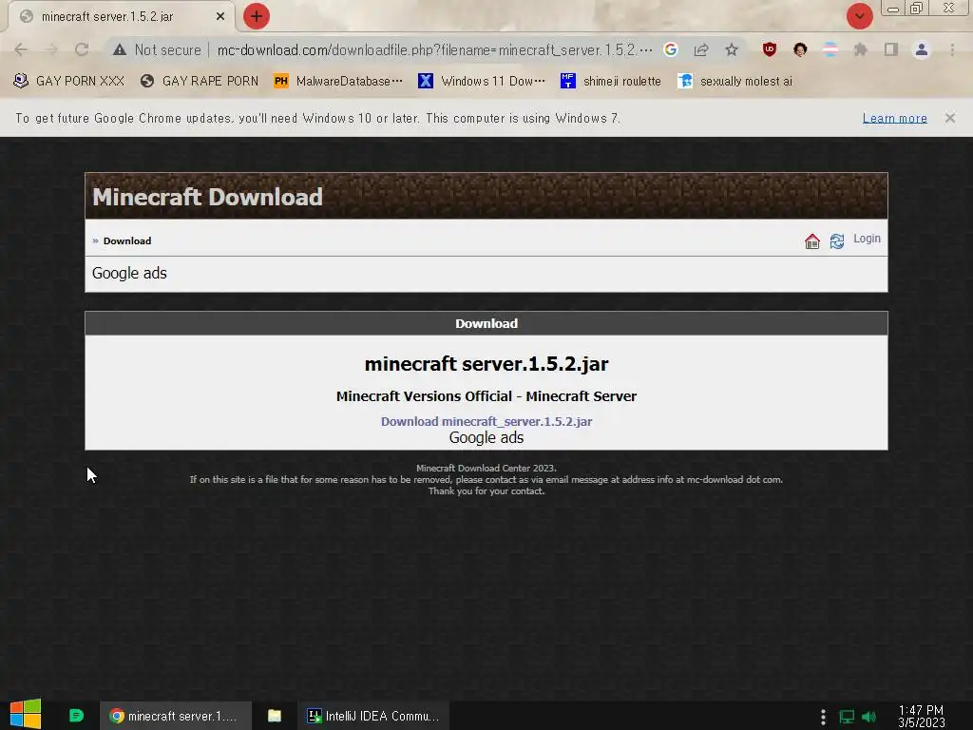Close the minecraft server.1.5.2.jar tab

click(x=220, y=17)
